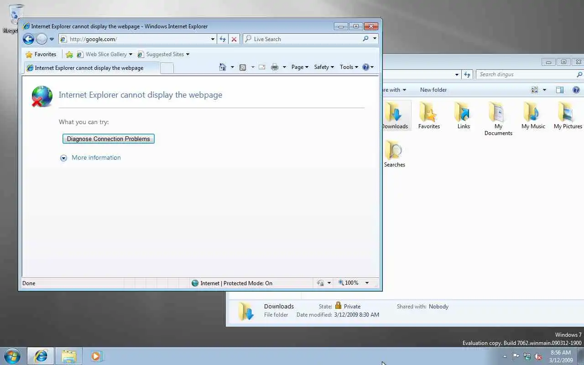Change view using the Explorer views icon
Image resolution: width=584 pixels, height=365 pixels.
pyautogui.click(x=535, y=90)
